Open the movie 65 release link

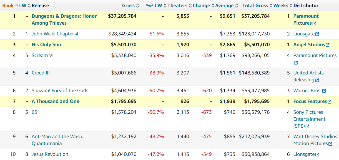34,112
